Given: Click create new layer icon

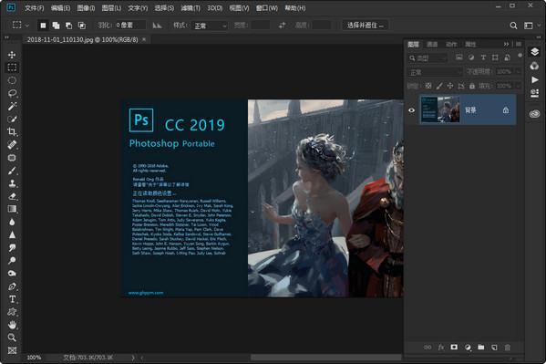Looking at the screenshot, I should click(x=494, y=347).
